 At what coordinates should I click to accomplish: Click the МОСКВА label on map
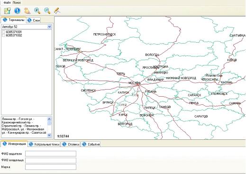[x=134, y=83]
